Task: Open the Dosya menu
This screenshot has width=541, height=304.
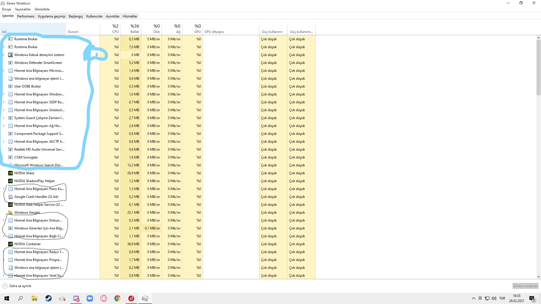Action: (6, 9)
